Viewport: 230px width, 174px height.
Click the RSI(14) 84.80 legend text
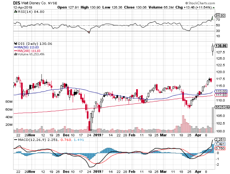tap(31, 12)
